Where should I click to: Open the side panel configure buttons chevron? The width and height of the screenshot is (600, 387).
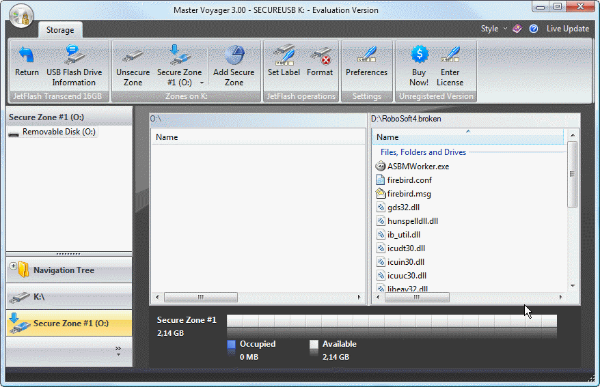coord(118,351)
